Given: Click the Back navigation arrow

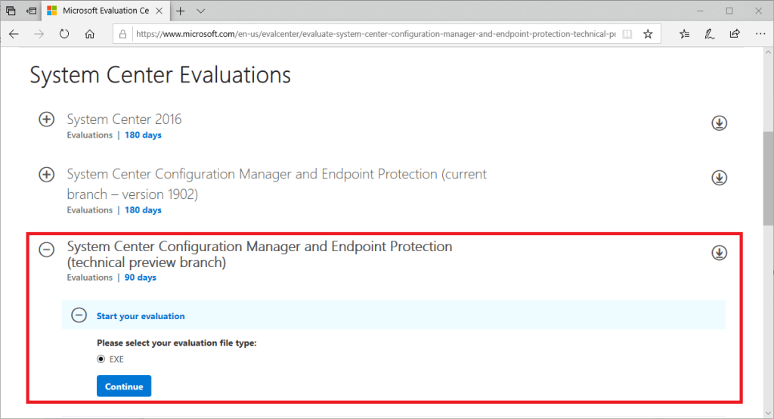Looking at the screenshot, I should coord(14,34).
